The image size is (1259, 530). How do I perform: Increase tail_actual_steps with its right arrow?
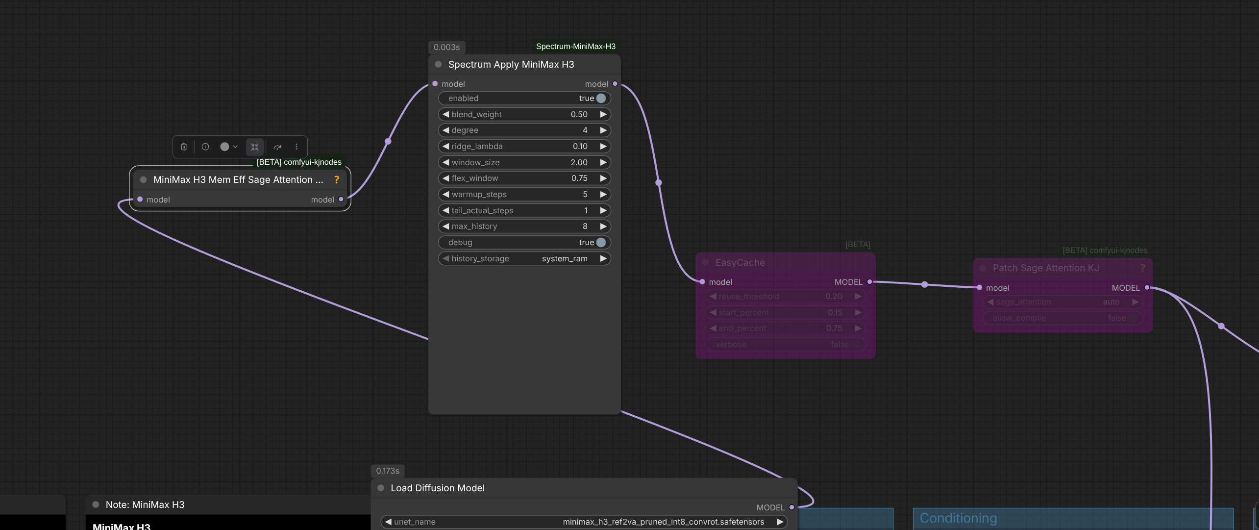(x=603, y=210)
